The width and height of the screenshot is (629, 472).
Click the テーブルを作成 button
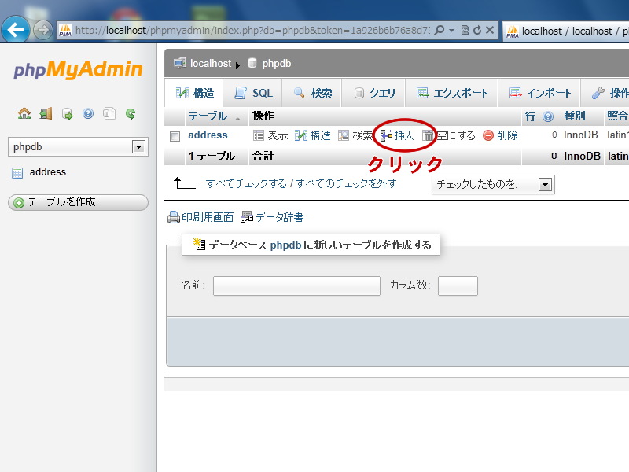pos(78,202)
